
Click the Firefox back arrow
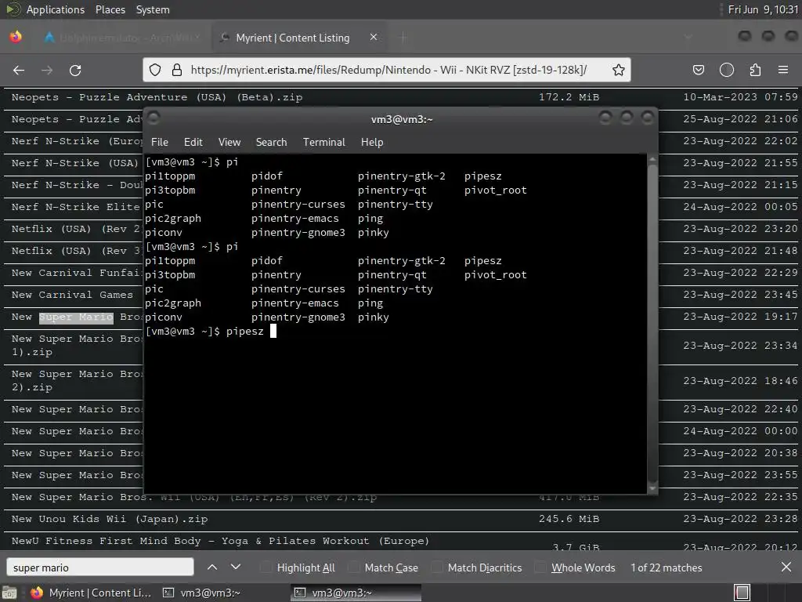(19, 70)
